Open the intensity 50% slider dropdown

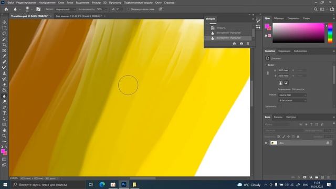(106, 9)
